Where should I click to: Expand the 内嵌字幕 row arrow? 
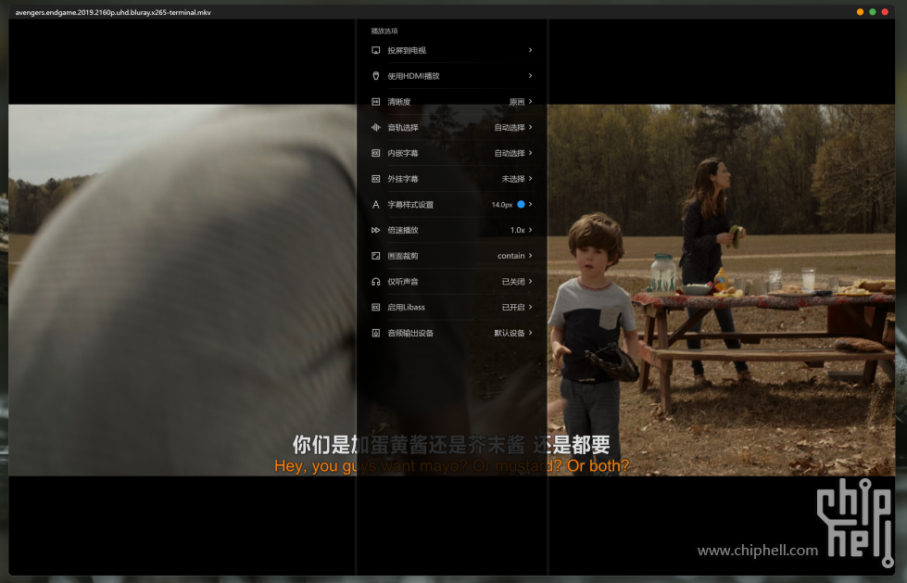click(x=530, y=153)
